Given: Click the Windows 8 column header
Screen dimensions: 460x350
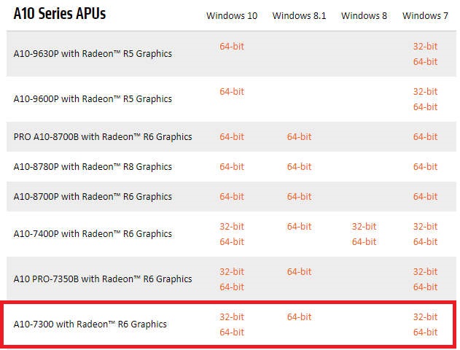Looking at the screenshot, I should click(364, 15).
